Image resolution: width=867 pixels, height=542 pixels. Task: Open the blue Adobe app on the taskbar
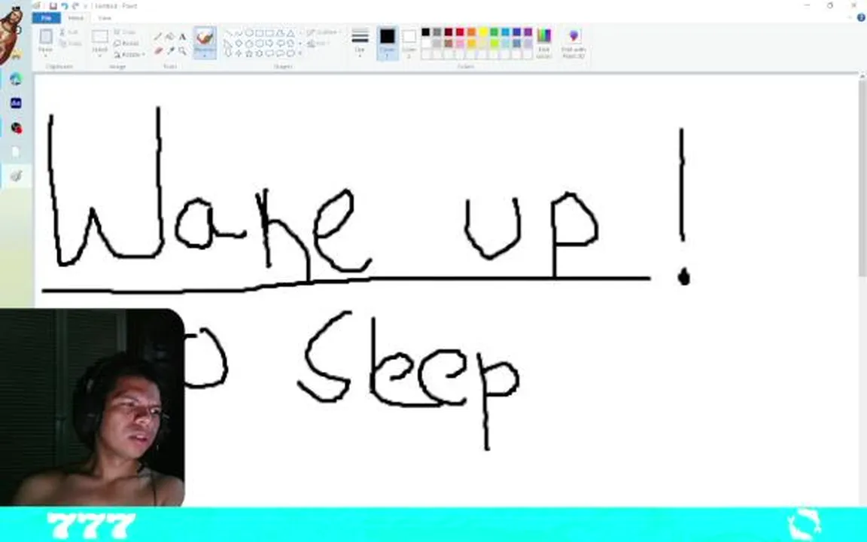[x=16, y=103]
